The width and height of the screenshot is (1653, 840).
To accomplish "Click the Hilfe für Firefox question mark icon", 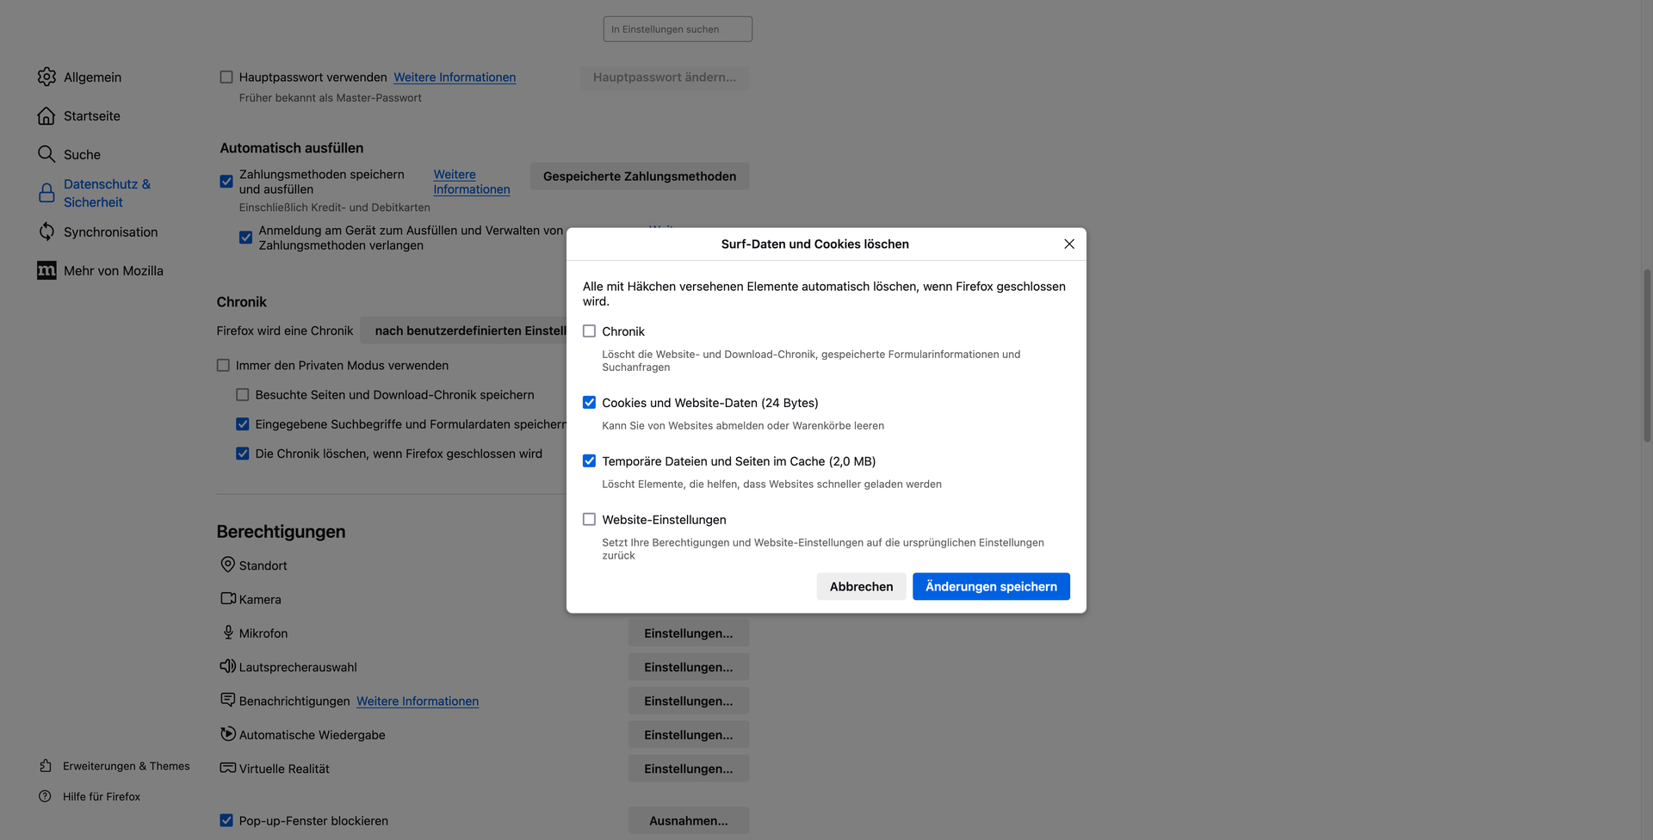I will pos(46,797).
